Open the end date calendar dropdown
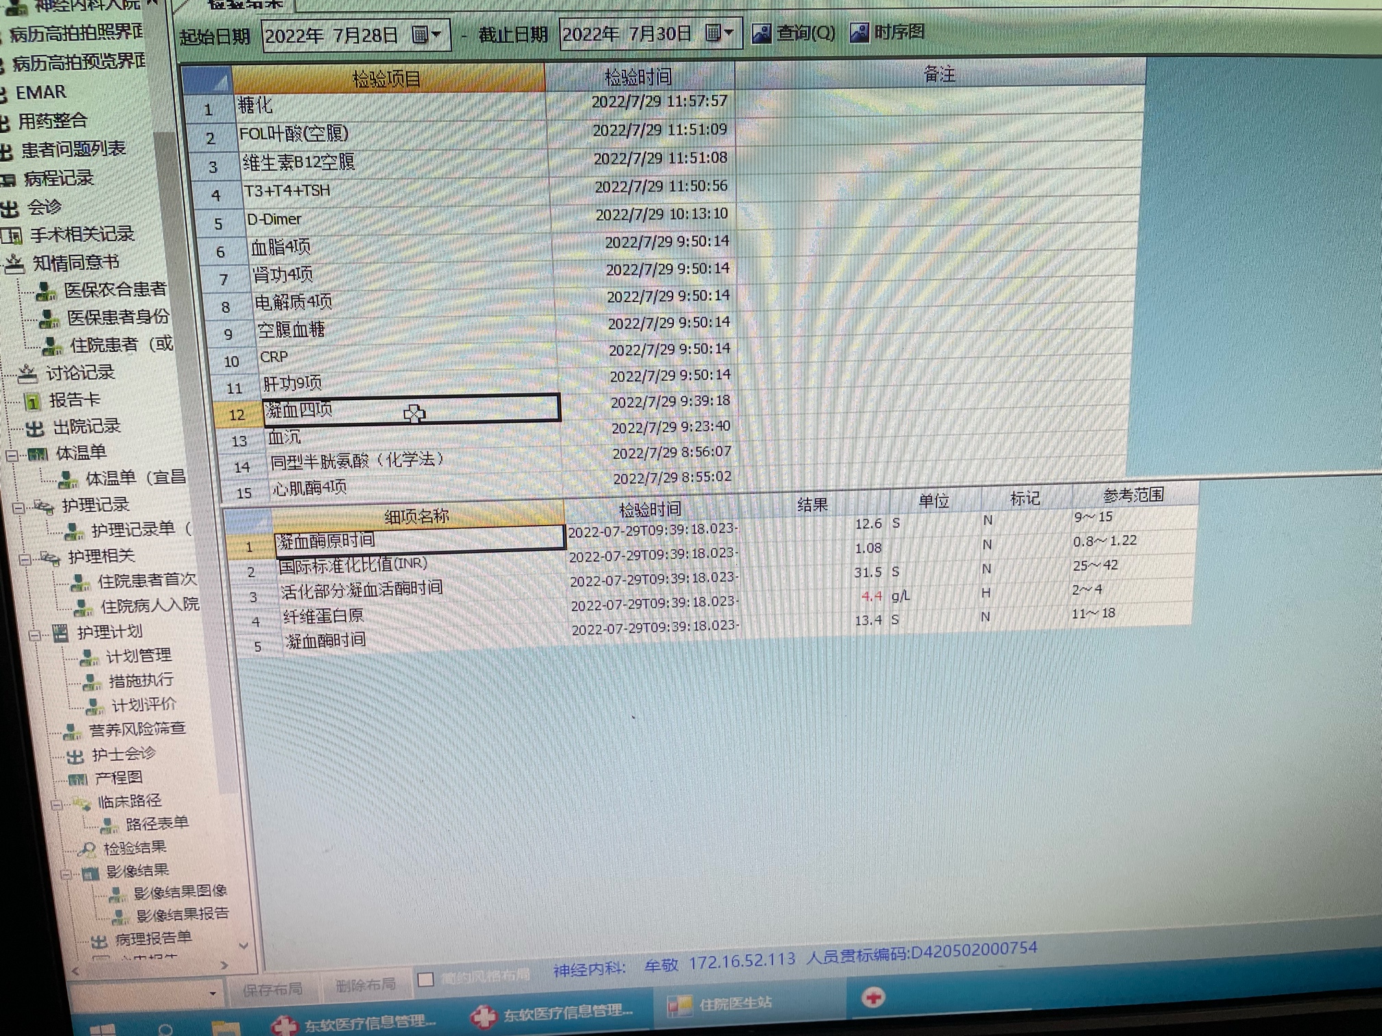 (720, 32)
